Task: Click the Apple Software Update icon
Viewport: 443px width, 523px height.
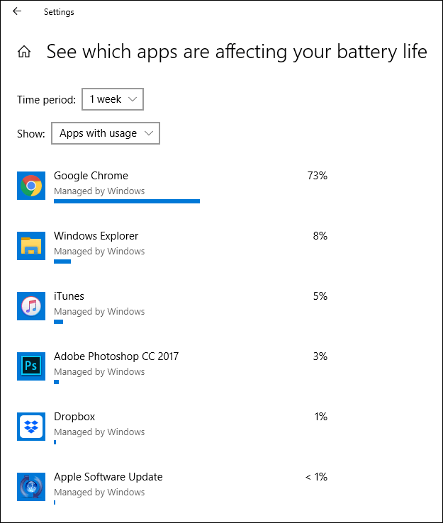Action: (x=31, y=487)
